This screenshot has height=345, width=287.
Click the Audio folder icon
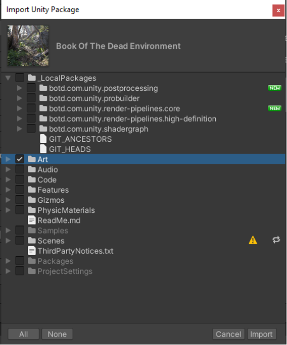(x=32, y=169)
